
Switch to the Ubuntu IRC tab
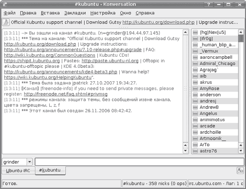[18, 170]
